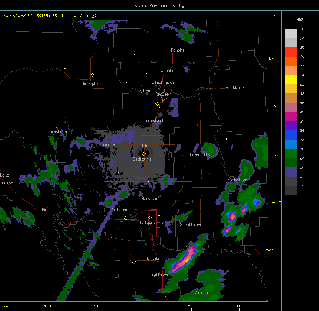The height and width of the screenshot is (311, 319).
Task: Click the dBZ legend heading
Action: point(300,20)
